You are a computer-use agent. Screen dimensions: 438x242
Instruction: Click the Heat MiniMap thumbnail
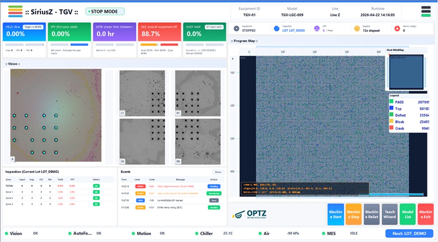point(407,72)
